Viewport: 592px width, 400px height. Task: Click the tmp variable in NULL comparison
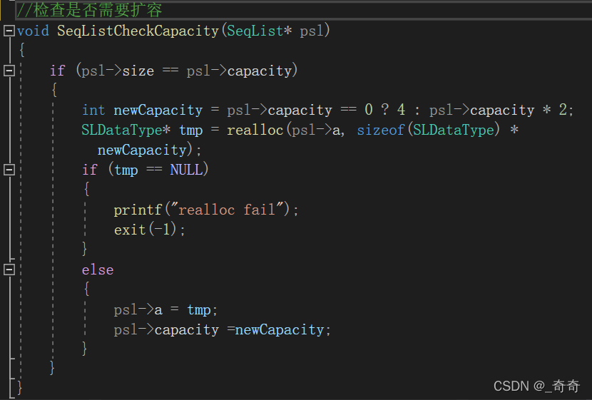(x=126, y=170)
